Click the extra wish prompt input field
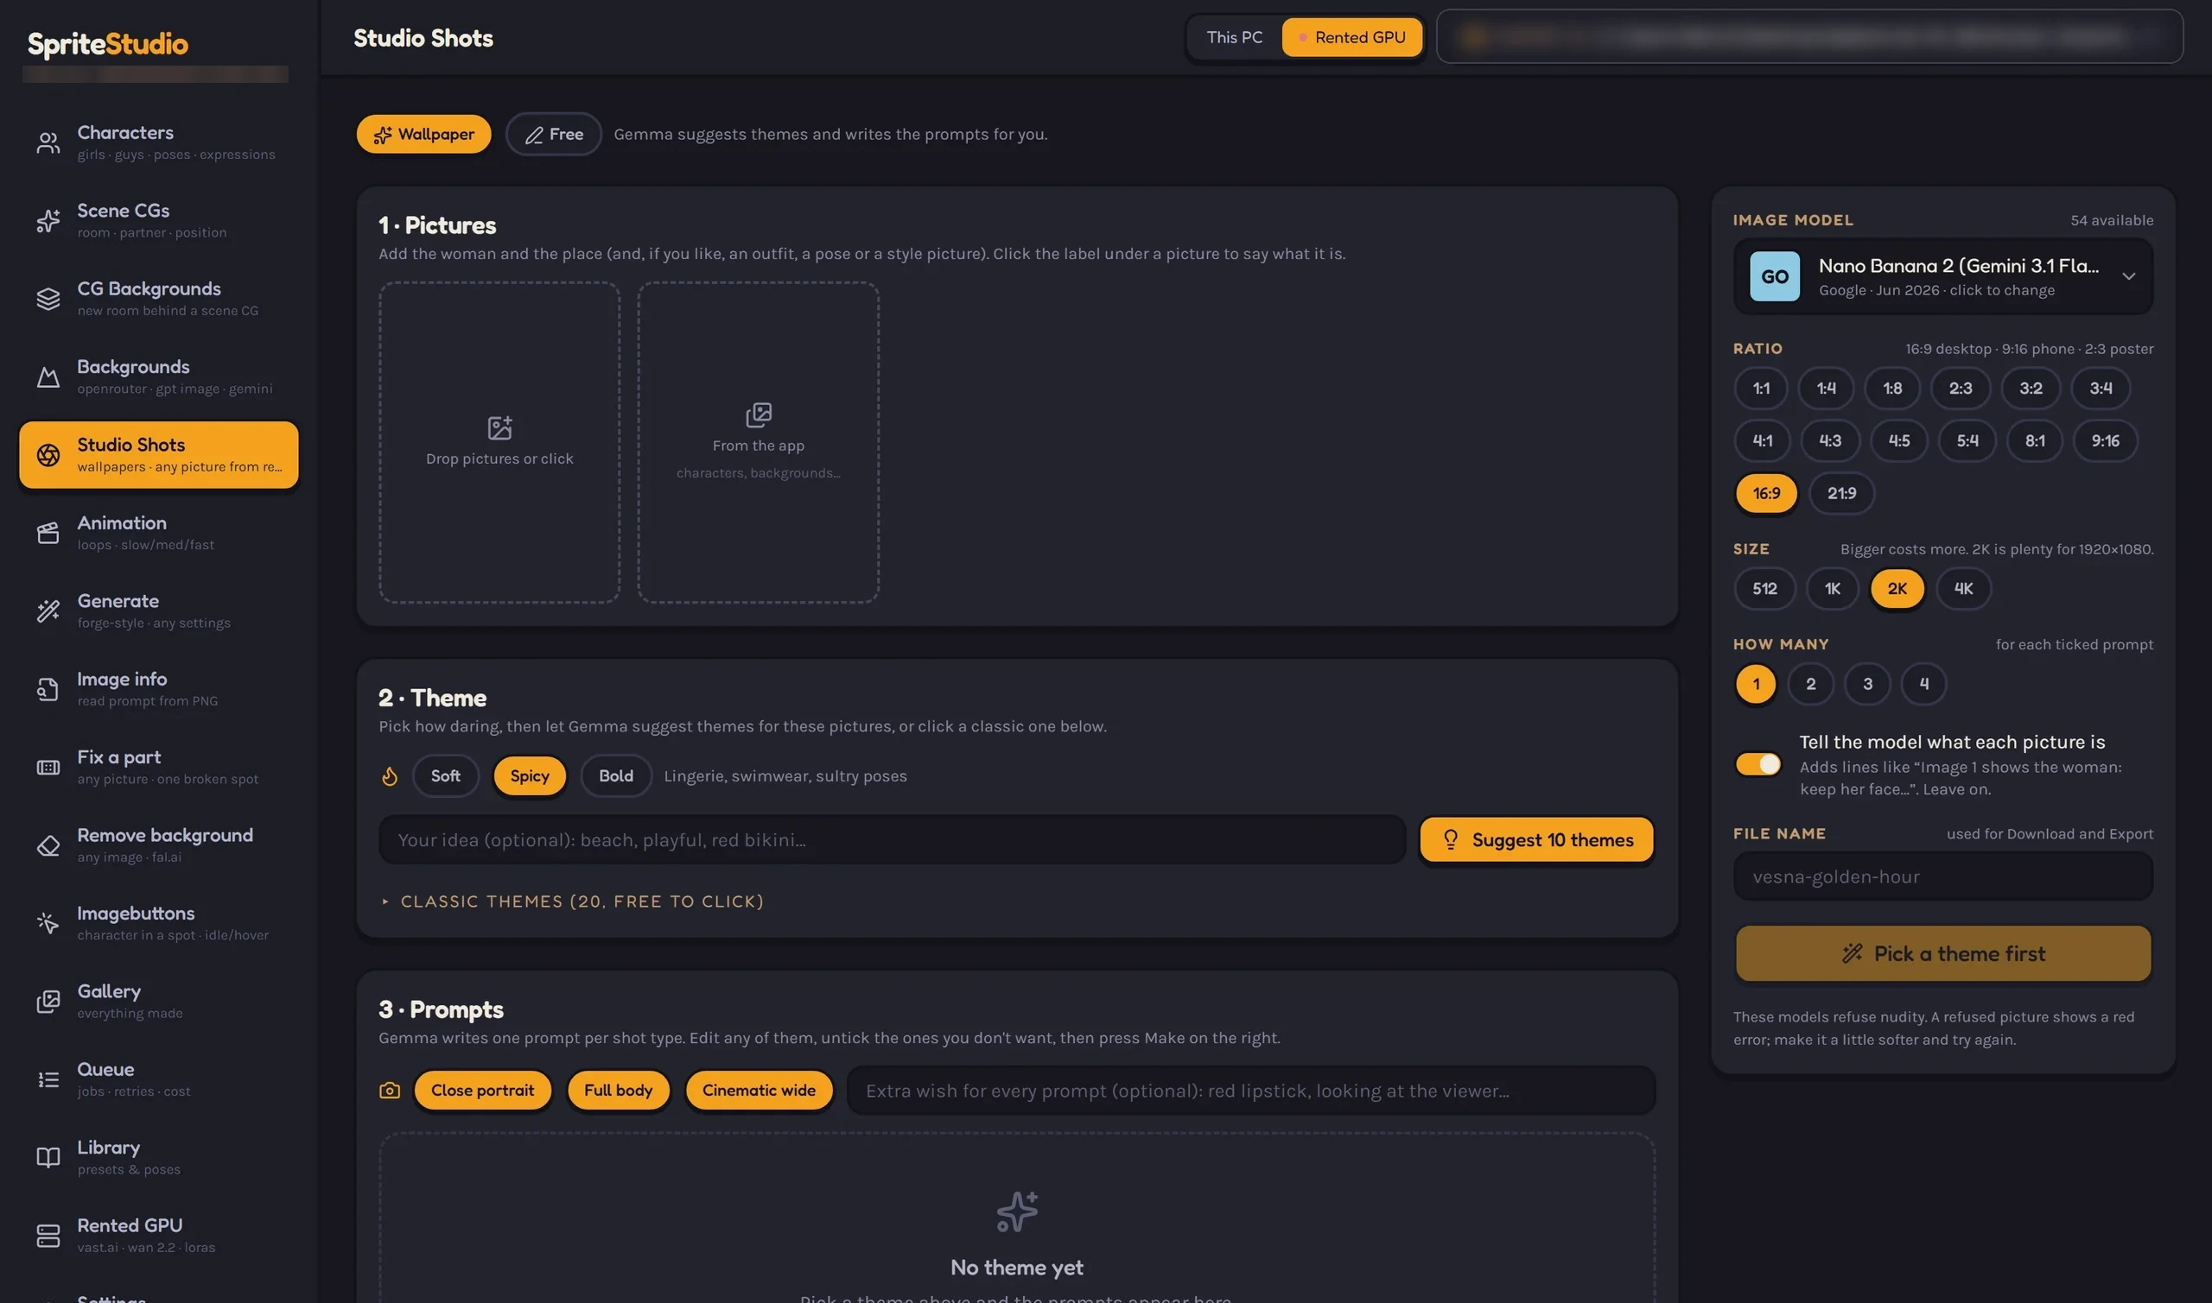Viewport: 2212px width, 1303px height. (x=1251, y=1091)
